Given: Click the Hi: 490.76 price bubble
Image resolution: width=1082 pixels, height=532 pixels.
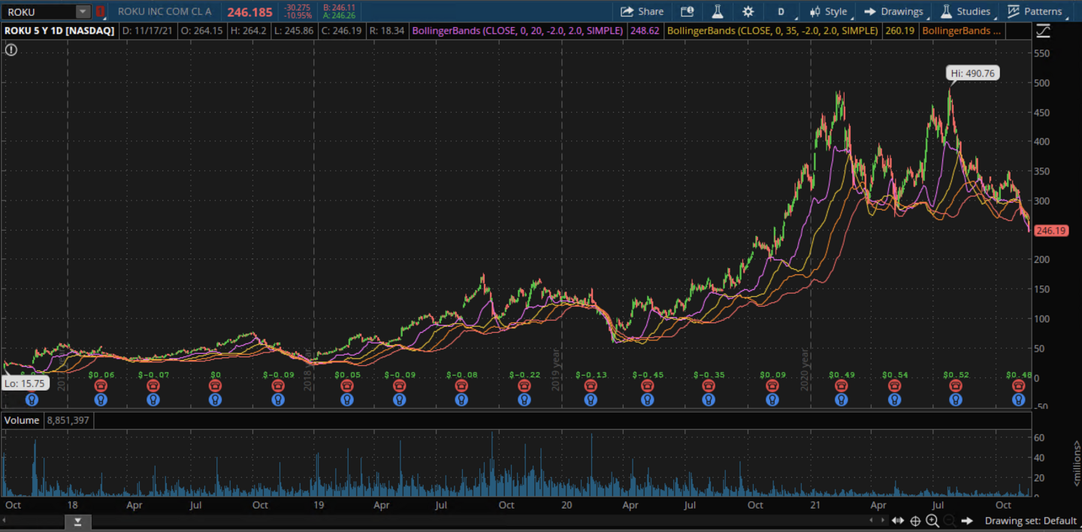Looking at the screenshot, I should pos(972,73).
